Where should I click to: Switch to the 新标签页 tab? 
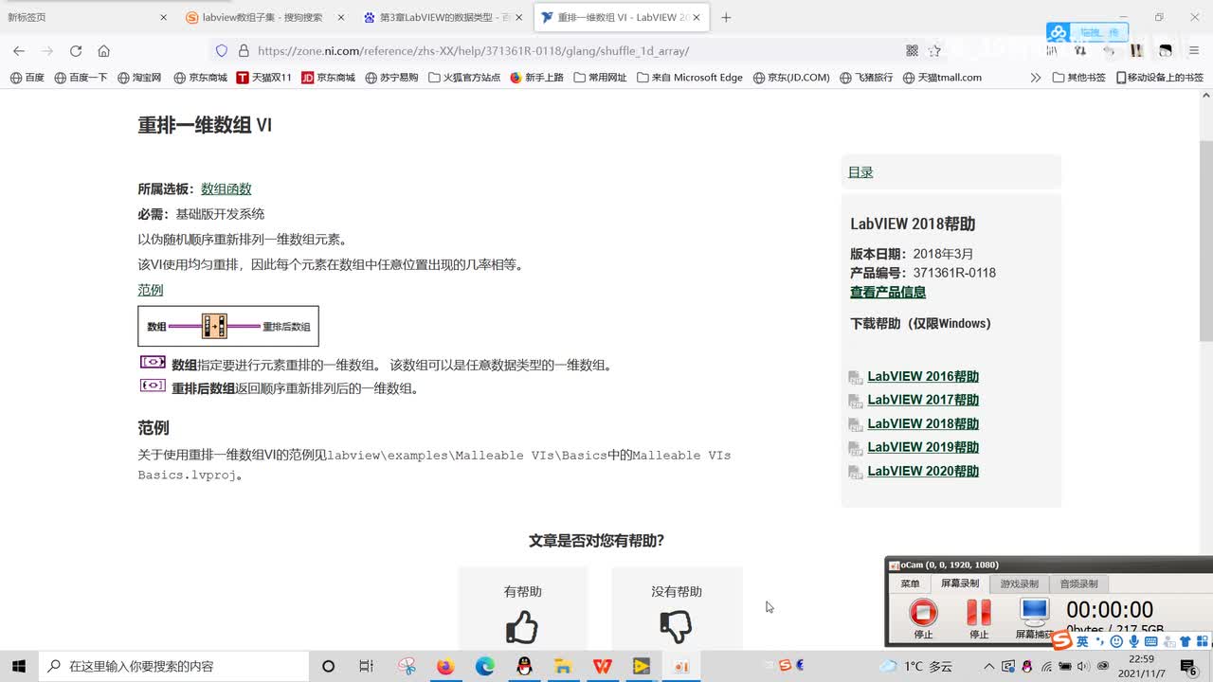point(85,17)
